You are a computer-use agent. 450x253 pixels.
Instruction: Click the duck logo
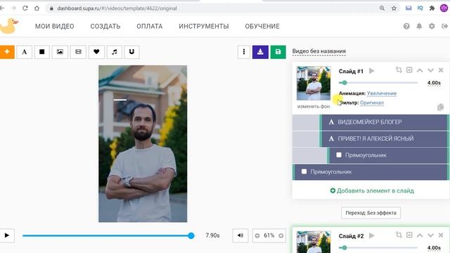(x=8, y=26)
